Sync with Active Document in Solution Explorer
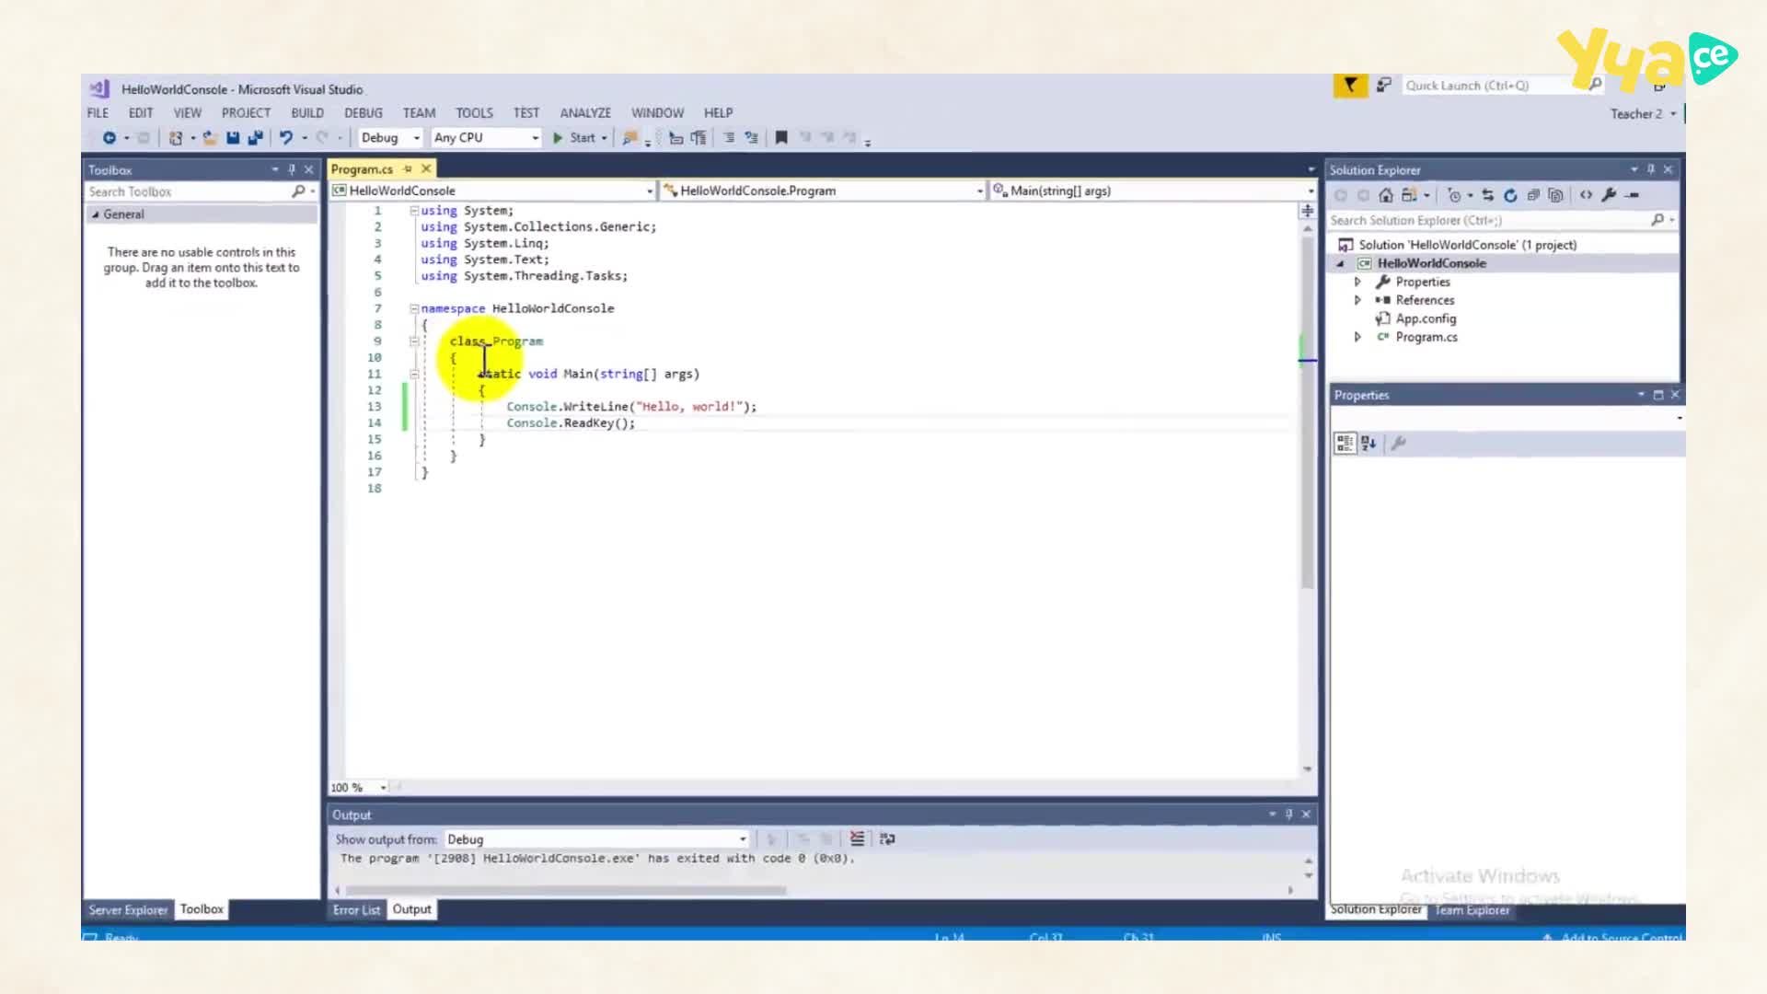 click(1487, 195)
